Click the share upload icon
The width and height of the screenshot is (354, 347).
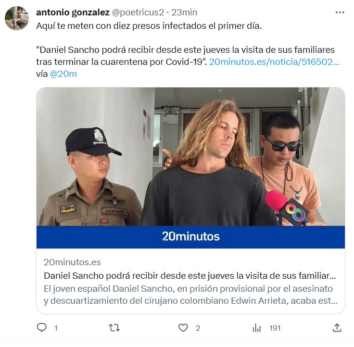coord(337,328)
